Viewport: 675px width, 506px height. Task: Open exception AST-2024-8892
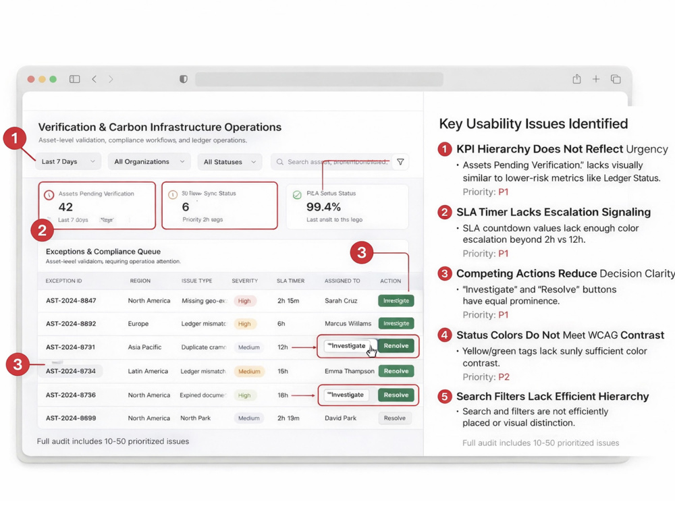coord(71,324)
